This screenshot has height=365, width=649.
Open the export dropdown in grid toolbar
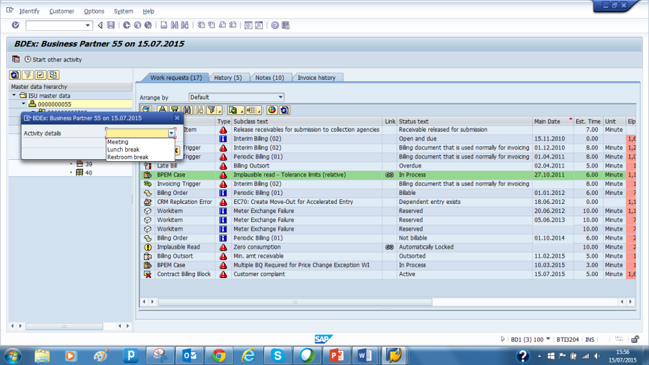pyautogui.click(x=241, y=110)
